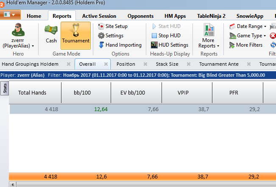This screenshot has height=187, width=276.
Task: Switch to the Home ribbon tab
Action: [34, 16]
